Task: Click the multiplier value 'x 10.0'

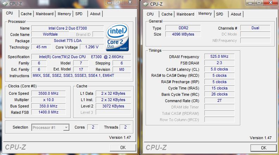Action: (x=49, y=100)
